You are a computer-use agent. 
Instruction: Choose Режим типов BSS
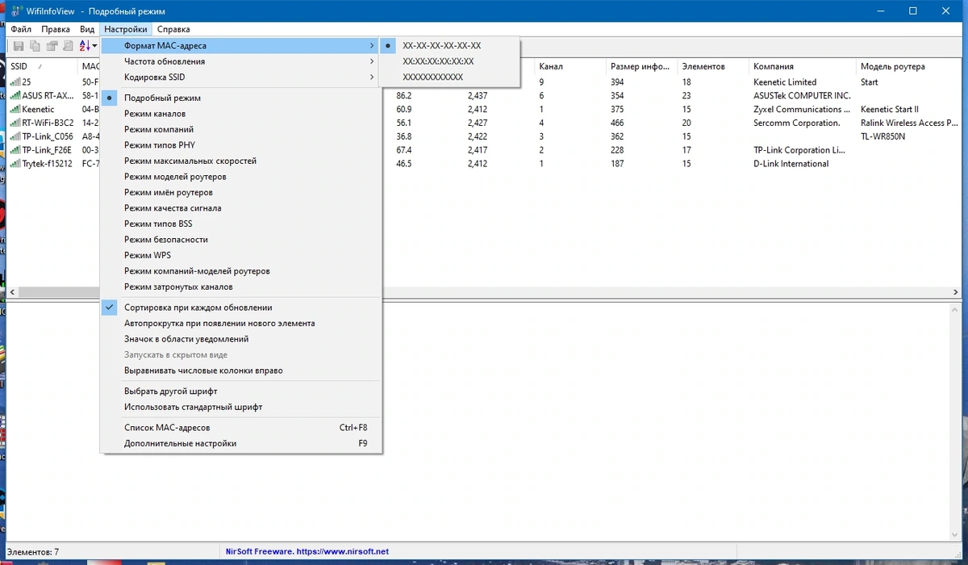[241, 224]
